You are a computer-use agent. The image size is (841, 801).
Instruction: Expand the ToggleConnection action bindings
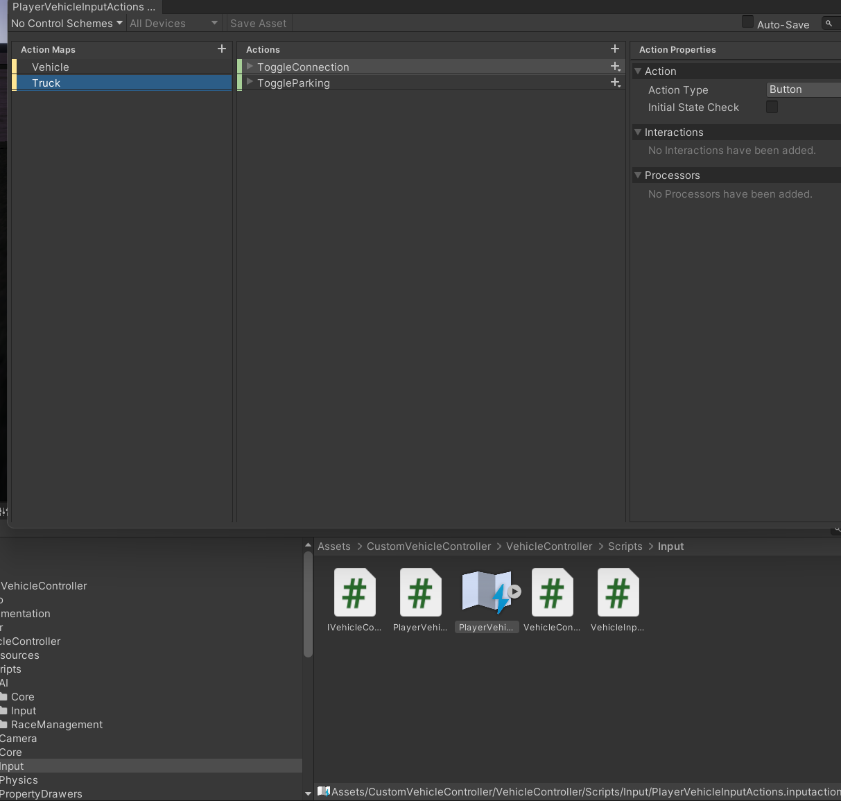[250, 67]
